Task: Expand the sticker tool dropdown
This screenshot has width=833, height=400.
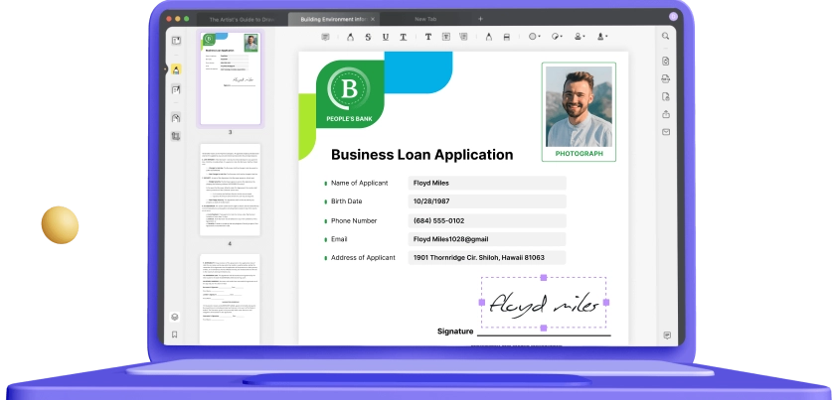Action: [x=557, y=37]
